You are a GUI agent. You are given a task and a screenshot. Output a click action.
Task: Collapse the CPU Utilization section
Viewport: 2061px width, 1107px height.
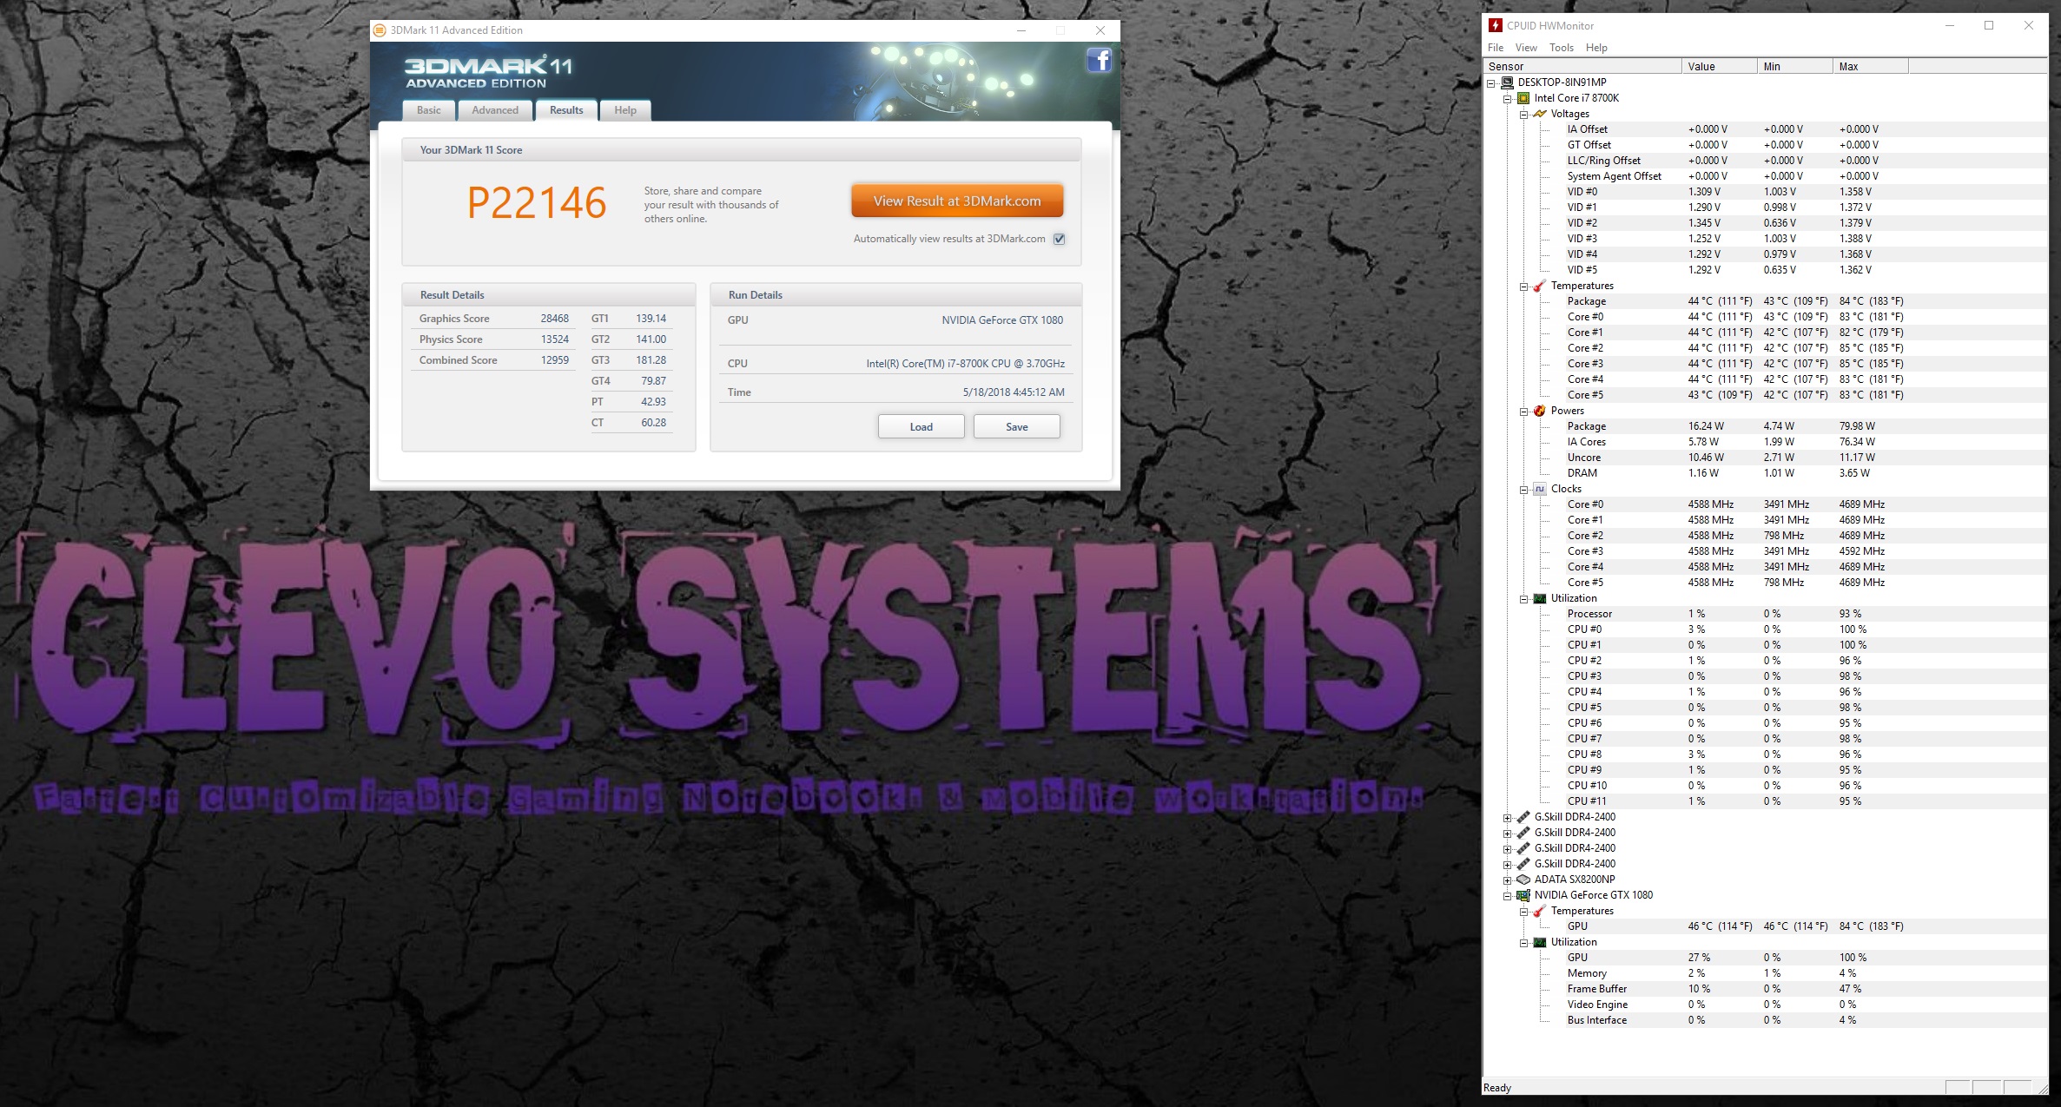click(x=1524, y=599)
